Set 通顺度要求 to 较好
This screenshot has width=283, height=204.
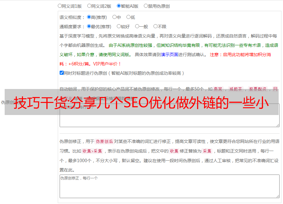119,26
